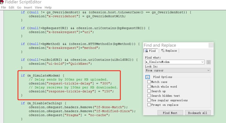Click the x-overridehost code line
The image size is (226, 123).
[77, 16]
